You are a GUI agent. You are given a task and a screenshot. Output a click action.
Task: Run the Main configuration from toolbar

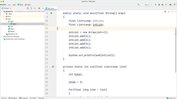pos(156,5)
